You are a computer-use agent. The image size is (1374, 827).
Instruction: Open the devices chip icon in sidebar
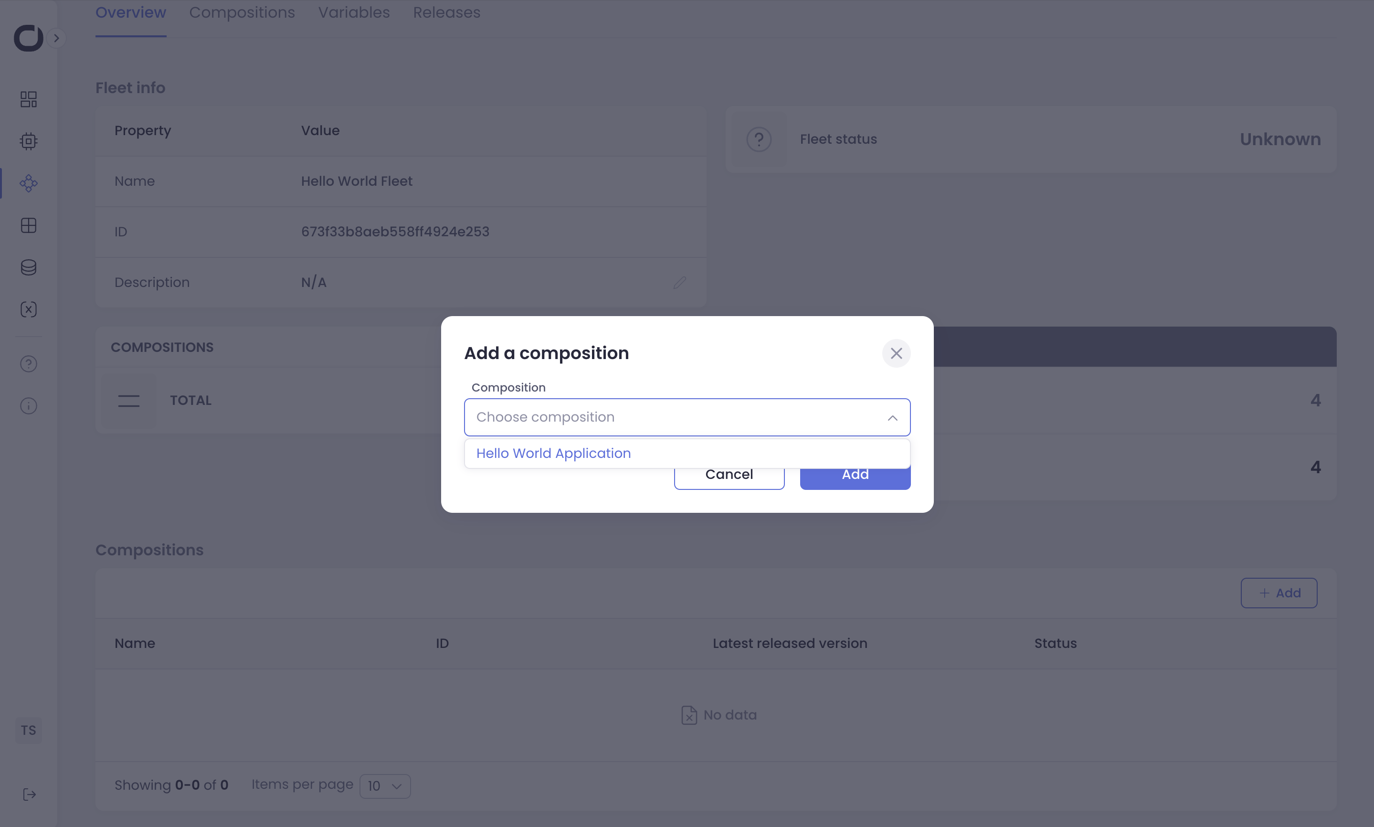coord(29,141)
